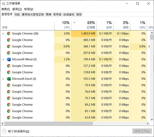154x137 pixels.
Task: Click the Microsoft Word process icon
Action: point(9,60)
